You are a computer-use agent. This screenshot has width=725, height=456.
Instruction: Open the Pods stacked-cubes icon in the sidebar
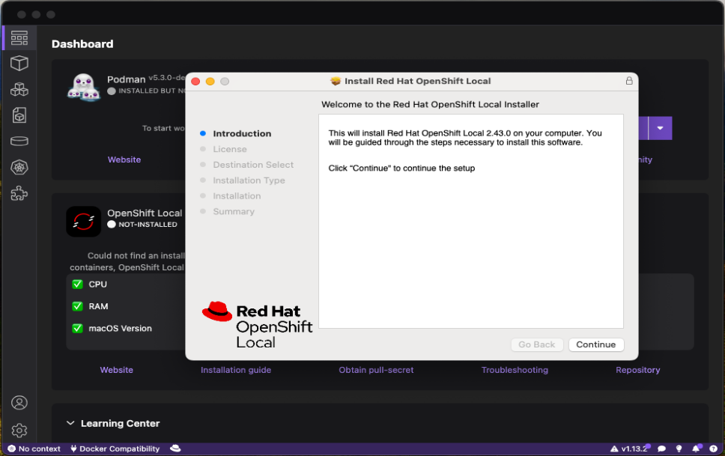pyautogui.click(x=19, y=89)
